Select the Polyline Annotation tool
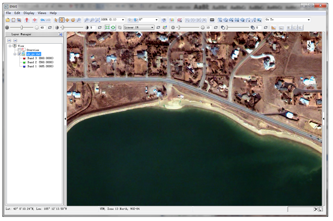 coord(248,20)
